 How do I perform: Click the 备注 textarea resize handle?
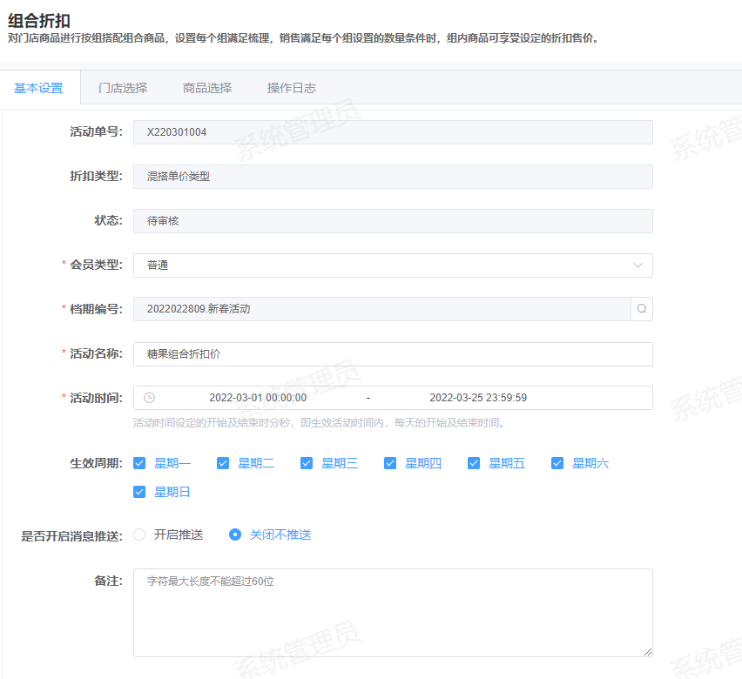click(648, 651)
